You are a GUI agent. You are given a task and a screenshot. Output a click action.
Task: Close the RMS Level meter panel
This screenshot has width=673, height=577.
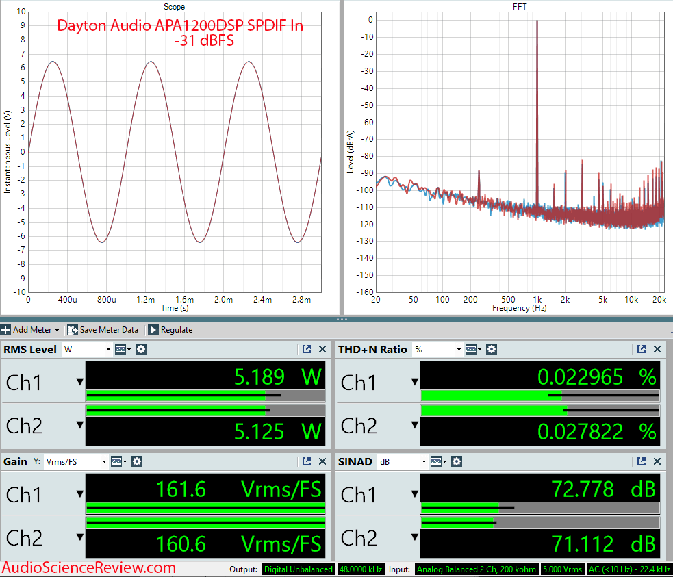tap(322, 349)
